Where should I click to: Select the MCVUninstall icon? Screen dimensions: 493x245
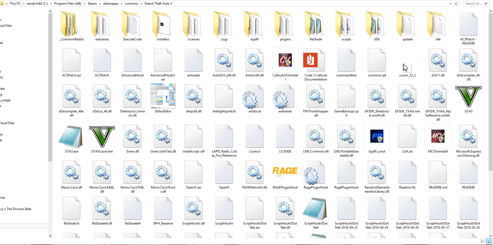click(x=438, y=136)
